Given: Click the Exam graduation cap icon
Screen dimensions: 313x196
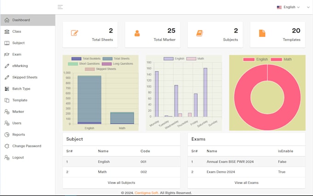Looking at the screenshot, I should tap(7, 54).
